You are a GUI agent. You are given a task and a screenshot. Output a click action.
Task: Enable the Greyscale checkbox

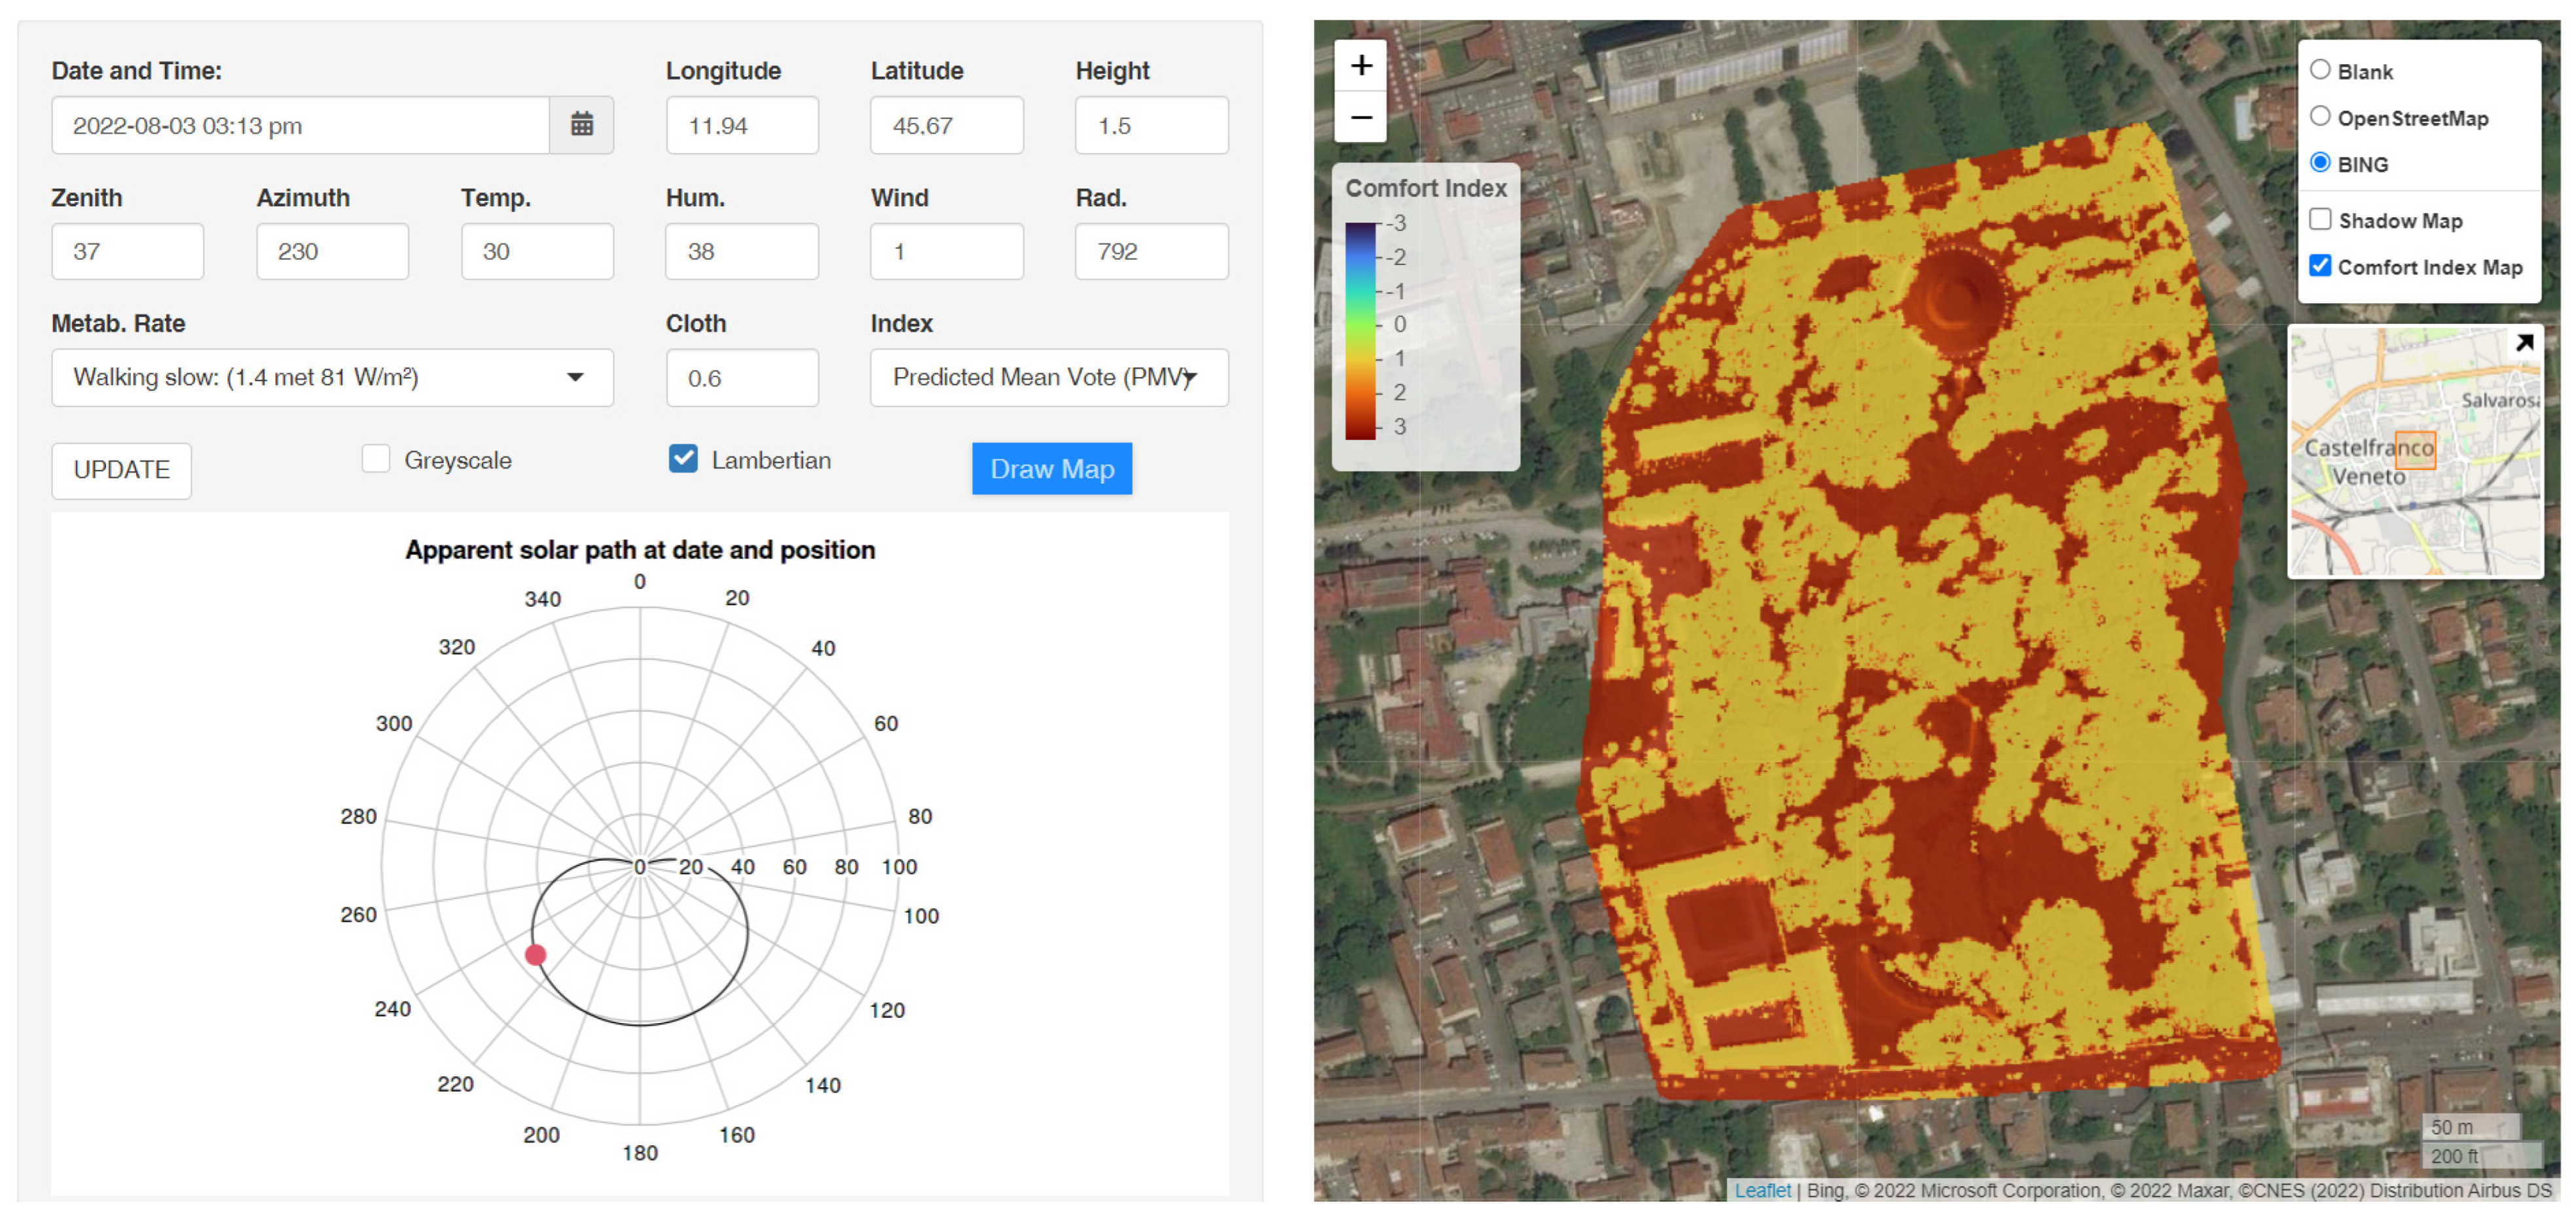(376, 459)
